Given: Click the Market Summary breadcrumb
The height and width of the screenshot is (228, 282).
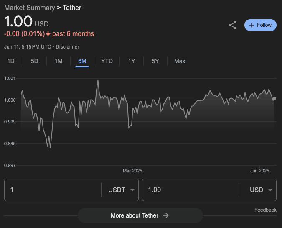Looking at the screenshot, I should [x=29, y=8].
